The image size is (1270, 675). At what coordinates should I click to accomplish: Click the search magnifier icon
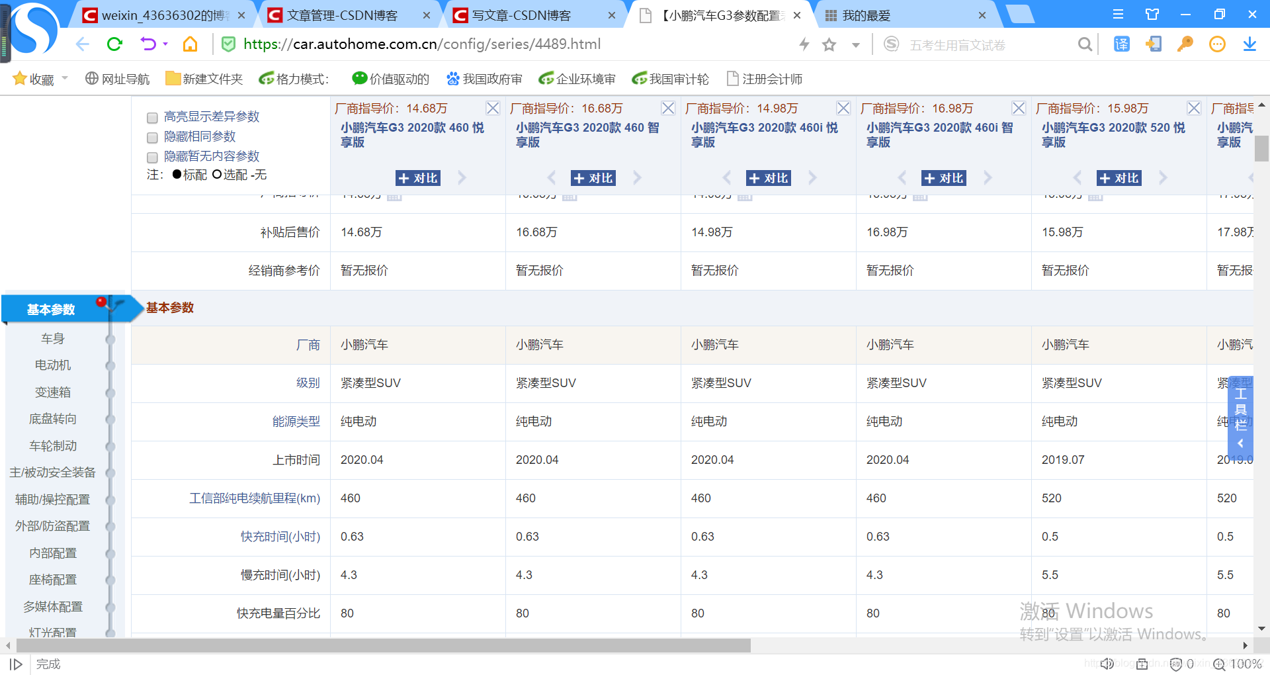click(x=1085, y=44)
